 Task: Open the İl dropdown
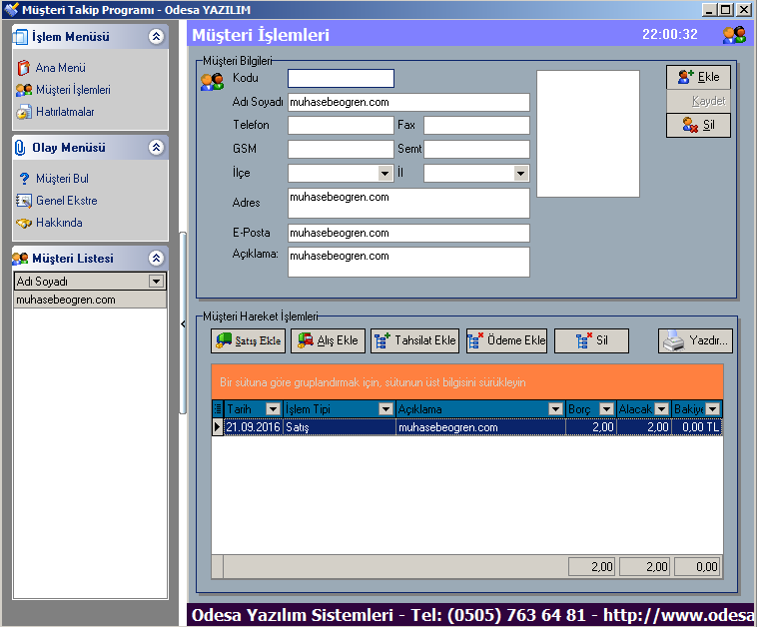tap(520, 174)
